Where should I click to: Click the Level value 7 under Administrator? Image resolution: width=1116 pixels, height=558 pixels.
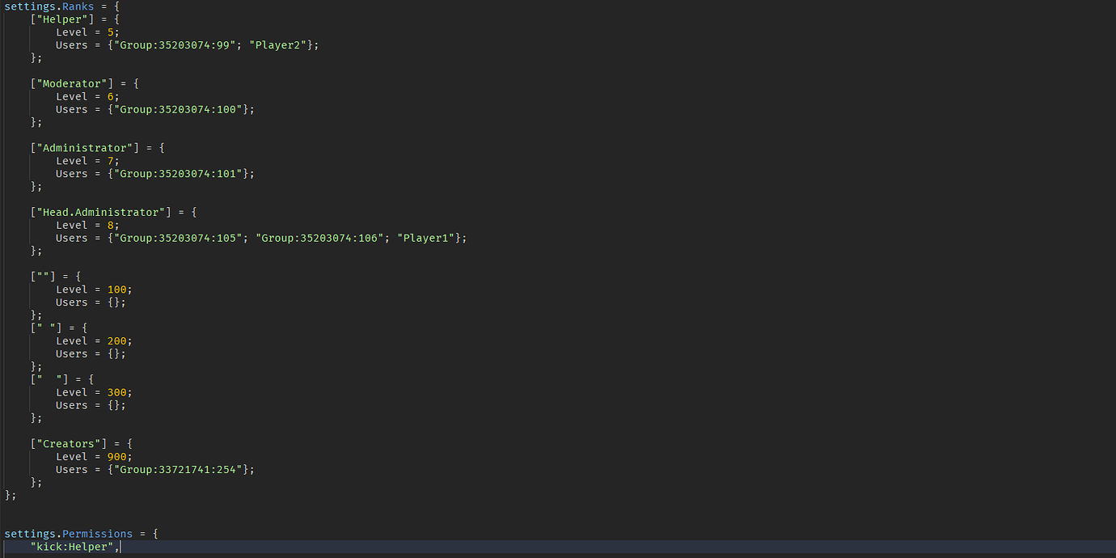click(x=110, y=161)
